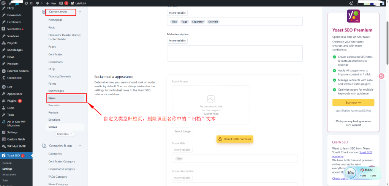Click the social image placeholder icon
The image size is (389, 186).
point(211,99)
